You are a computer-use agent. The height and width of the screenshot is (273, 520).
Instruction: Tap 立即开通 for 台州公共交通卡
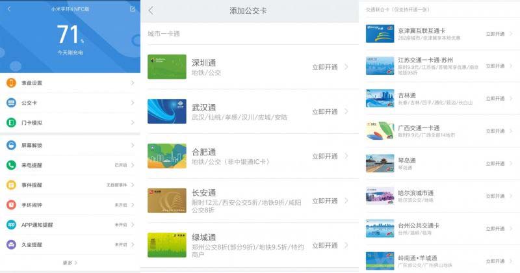[495, 229]
